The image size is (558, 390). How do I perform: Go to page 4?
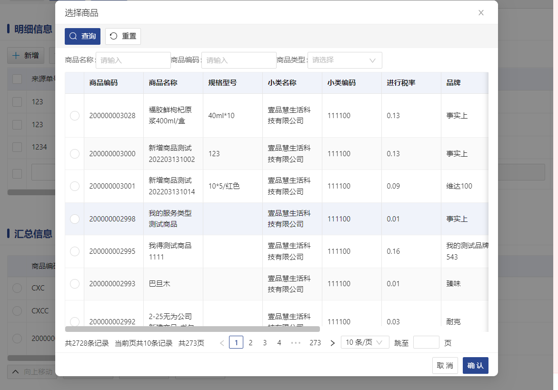pos(279,343)
